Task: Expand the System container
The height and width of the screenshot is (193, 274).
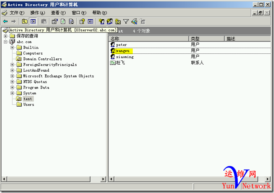Action: tap(12, 93)
